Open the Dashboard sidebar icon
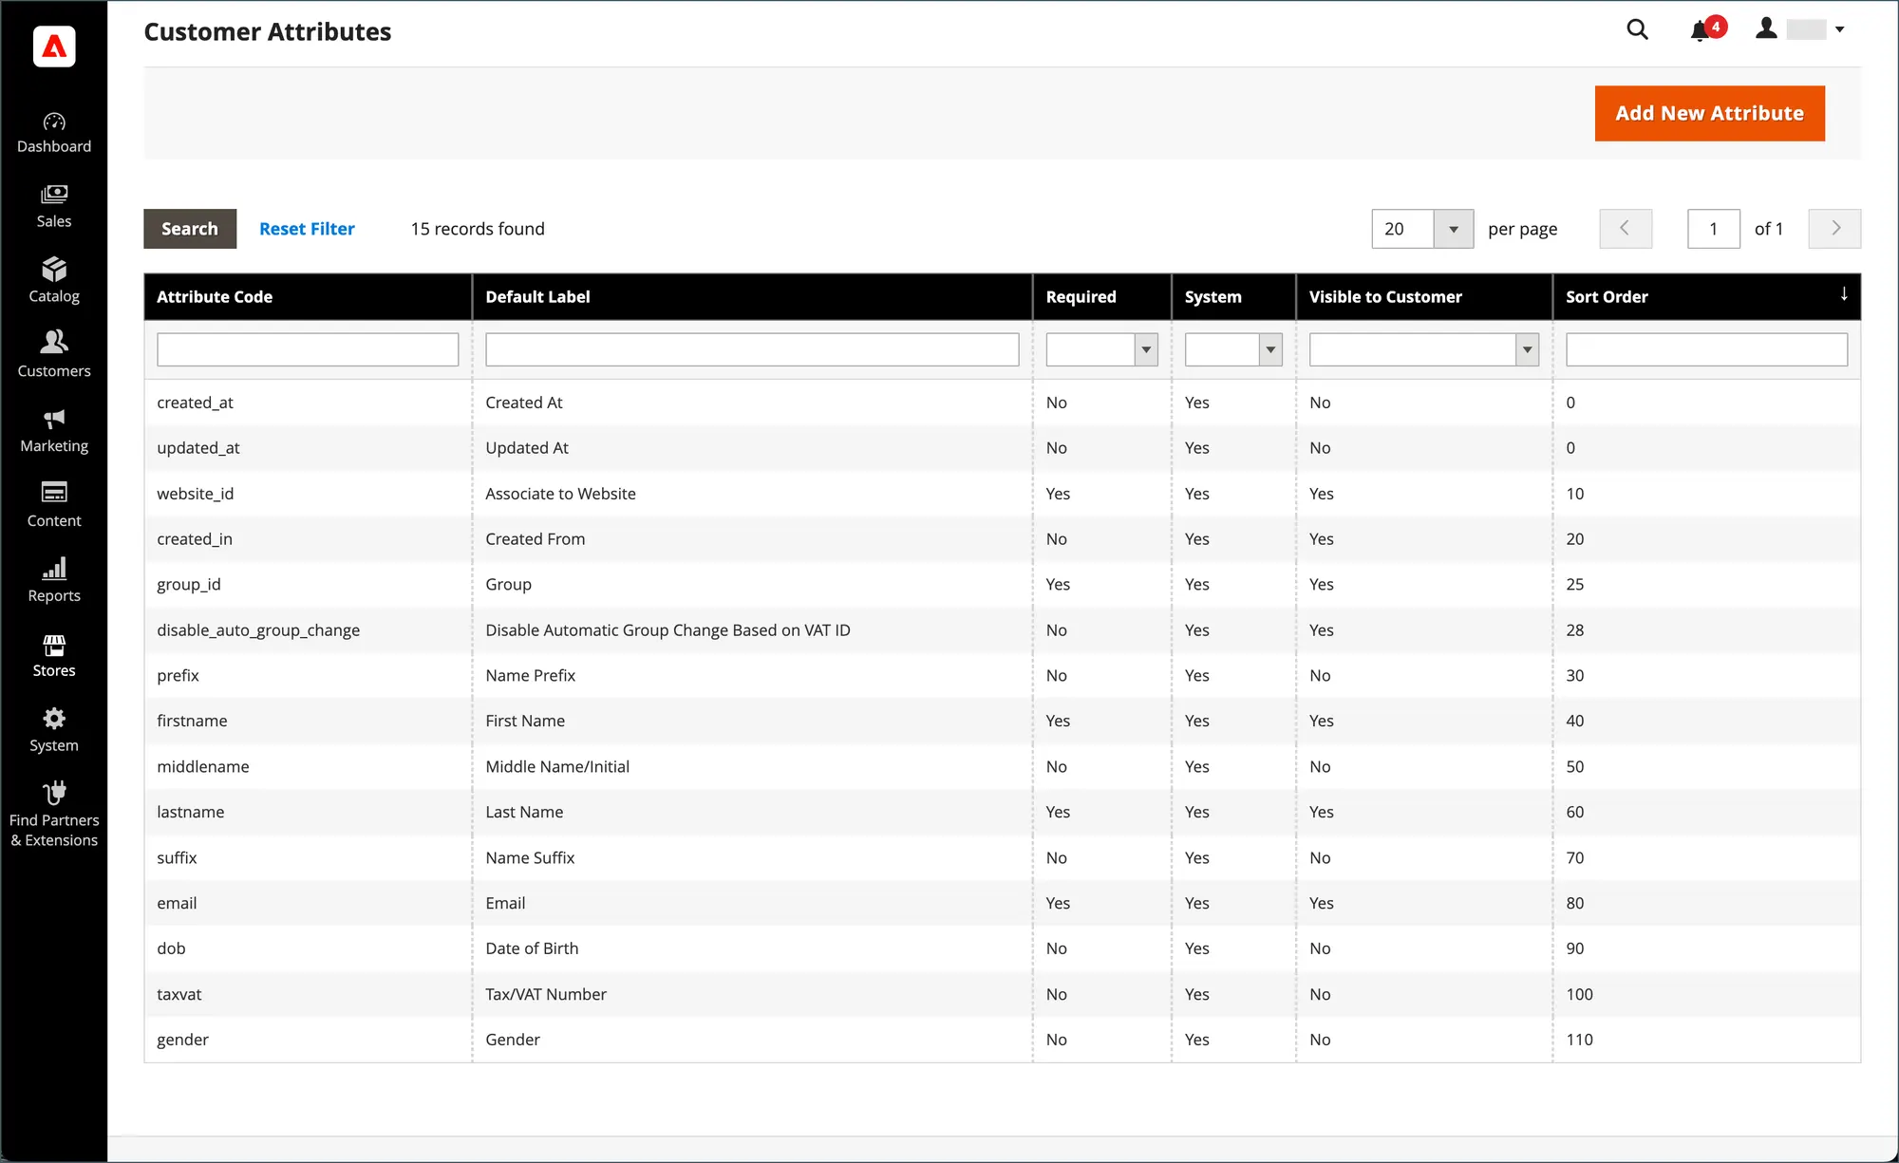Screen dimensions: 1899x1163 (54, 132)
